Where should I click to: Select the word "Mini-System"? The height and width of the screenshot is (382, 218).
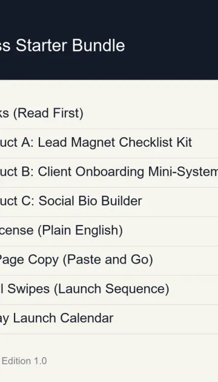183,172
